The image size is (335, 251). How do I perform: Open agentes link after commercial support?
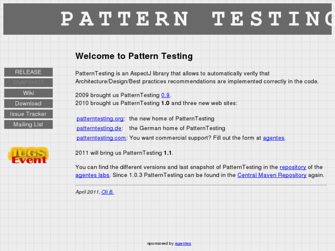point(273,138)
